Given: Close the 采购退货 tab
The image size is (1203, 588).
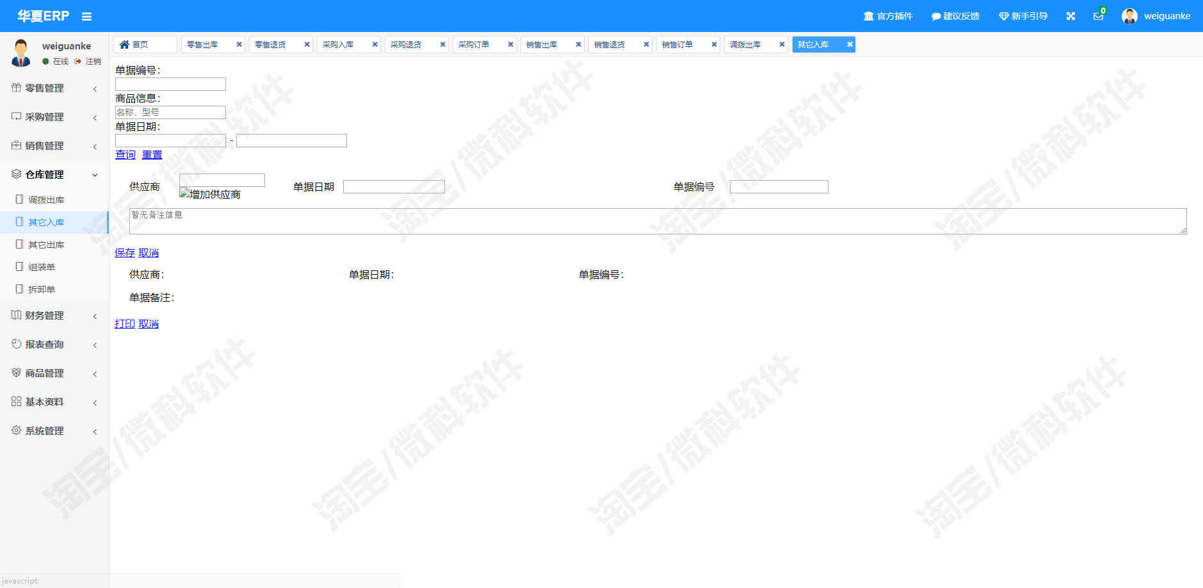Looking at the screenshot, I should pyautogui.click(x=442, y=44).
